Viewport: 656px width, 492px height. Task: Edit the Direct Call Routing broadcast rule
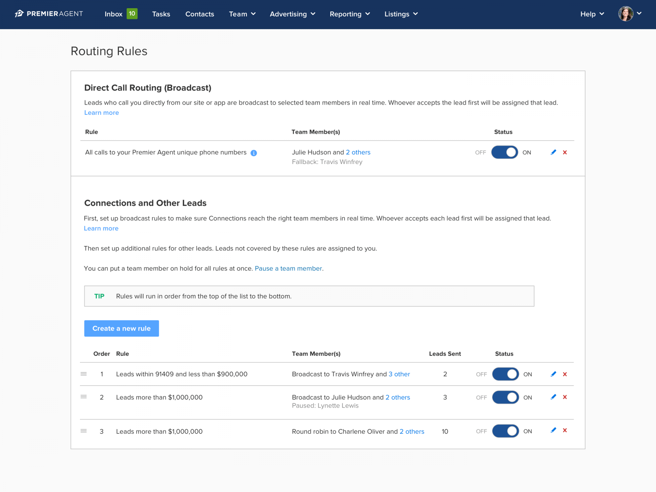click(x=553, y=152)
